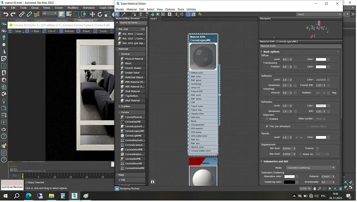This screenshot has width=357, height=202.
Task: Select the Pick Material from Object eyedropper
Action: coord(123,14)
